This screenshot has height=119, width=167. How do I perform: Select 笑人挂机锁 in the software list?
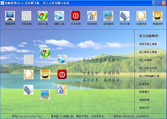point(145,60)
